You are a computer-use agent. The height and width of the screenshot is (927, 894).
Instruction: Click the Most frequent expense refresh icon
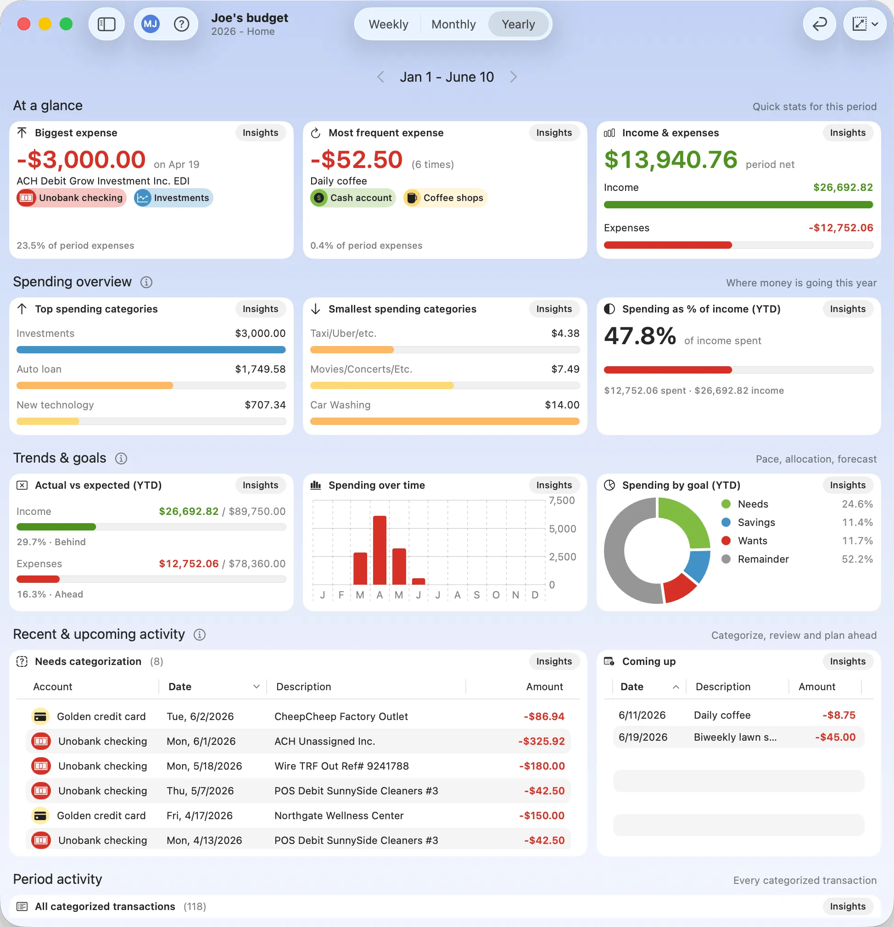pyautogui.click(x=316, y=133)
